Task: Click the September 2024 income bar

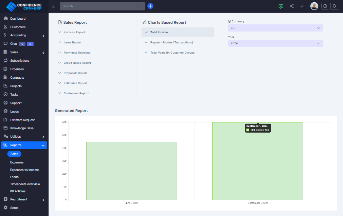Action: (257, 163)
